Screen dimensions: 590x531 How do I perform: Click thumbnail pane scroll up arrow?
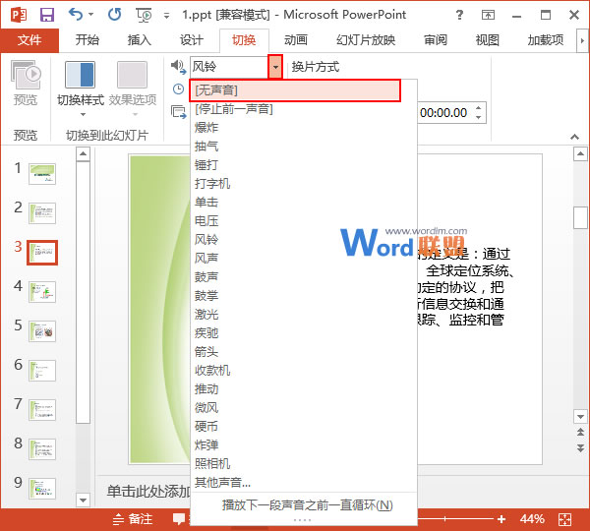83,154
